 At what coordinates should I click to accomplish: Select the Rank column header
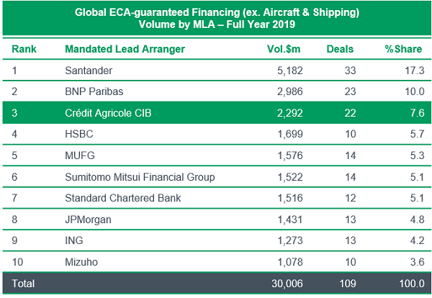(x=24, y=50)
